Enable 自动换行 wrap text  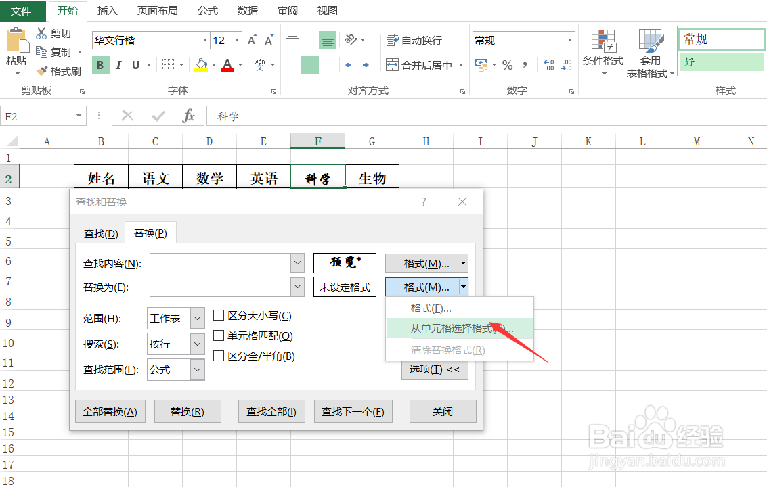pos(413,39)
